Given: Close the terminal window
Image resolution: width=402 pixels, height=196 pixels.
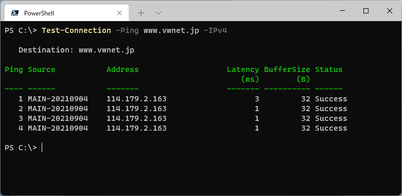Looking at the screenshot, I should [x=390, y=11].
